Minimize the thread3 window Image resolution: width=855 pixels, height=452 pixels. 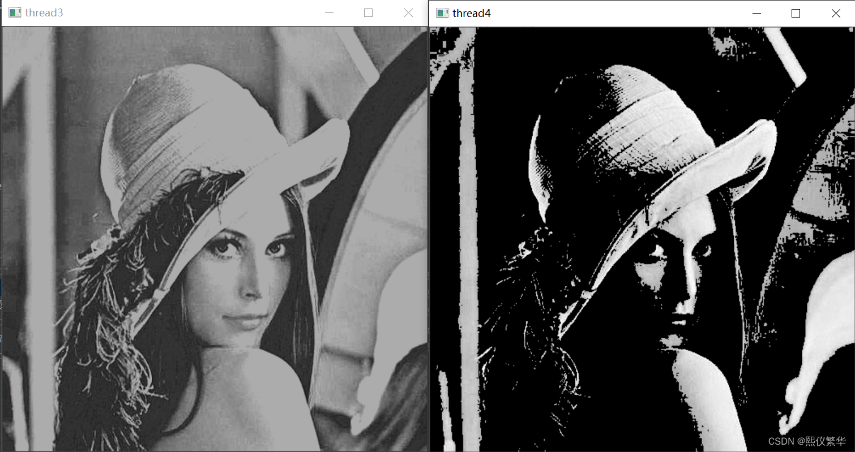329,13
